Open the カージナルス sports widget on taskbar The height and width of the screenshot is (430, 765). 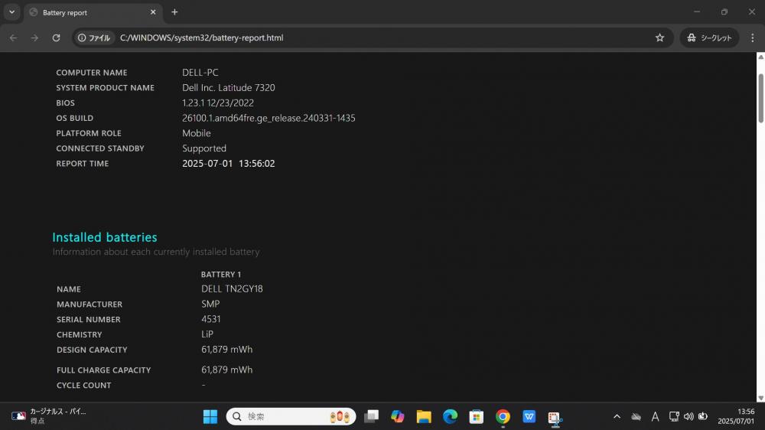pos(49,416)
